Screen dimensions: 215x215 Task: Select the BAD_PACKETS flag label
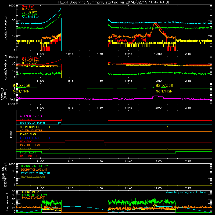click(x=29, y=156)
